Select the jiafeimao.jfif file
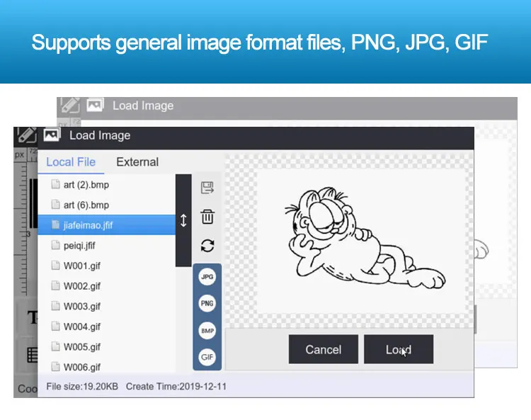 88,225
